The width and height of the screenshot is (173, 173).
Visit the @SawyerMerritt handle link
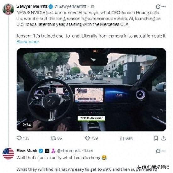click(x=70, y=6)
